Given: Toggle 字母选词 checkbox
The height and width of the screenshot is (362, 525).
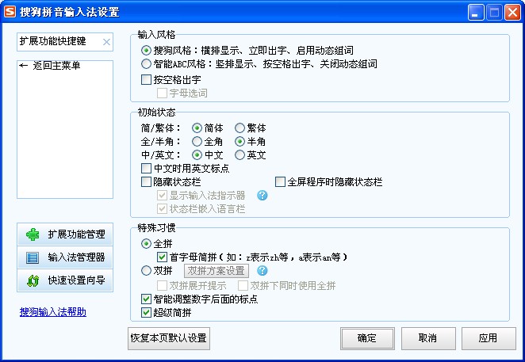Looking at the screenshot, I should pos(162,93).
